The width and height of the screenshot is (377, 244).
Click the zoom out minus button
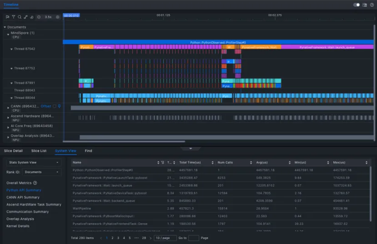[39, 17]
